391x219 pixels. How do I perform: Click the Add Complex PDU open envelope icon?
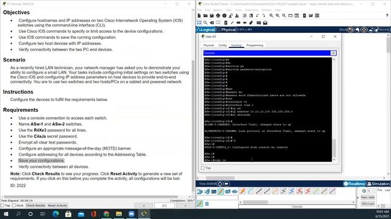pyautogui.click(x=265, y=23)
